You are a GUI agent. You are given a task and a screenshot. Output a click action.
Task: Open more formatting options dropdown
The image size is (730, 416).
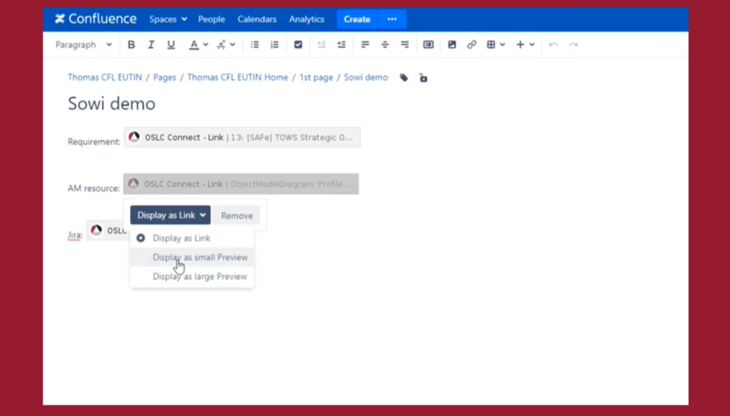225,44
